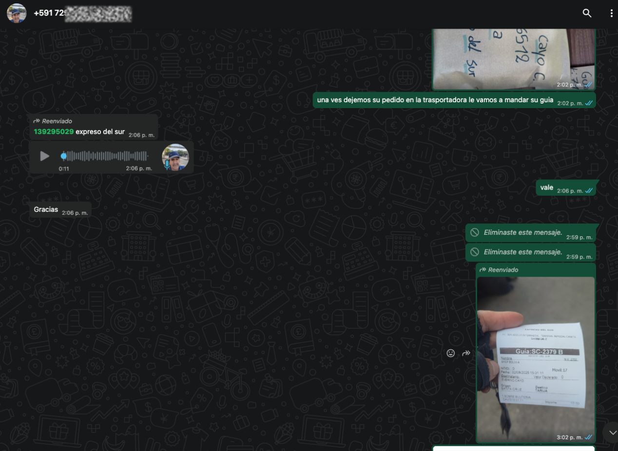Image resolution: width=618 pixels, height=451 pixels.
Task: React with emoji to the receipt photo
Action: [x=451, y=353]
